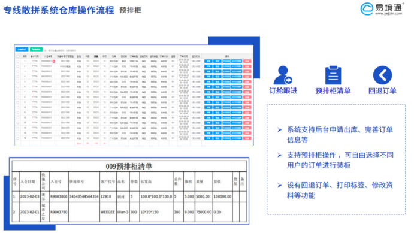Image resolution: width=414 pixels, height=233 pixels.
Task: Click the red action button in row 1
Action: (247, 61)
